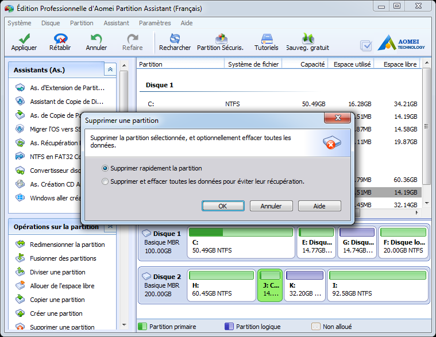This screenshot has height=337, width=436.
Task: Sort by Capacité column header
Action: coord(305,64)
